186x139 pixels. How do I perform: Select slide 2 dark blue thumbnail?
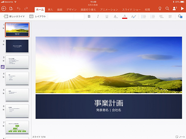(17, 46)
